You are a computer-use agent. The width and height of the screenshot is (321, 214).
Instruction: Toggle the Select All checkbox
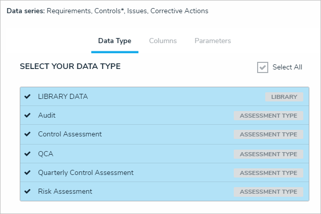(x=263, y=67)
